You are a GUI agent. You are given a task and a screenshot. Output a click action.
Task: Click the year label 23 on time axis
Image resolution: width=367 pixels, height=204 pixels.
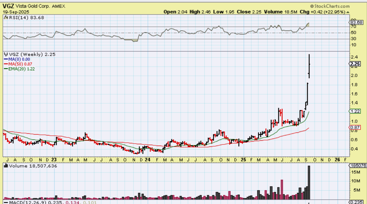[x=54, y=160]
